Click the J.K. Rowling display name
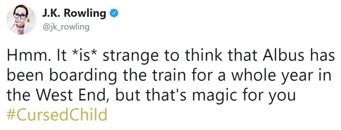 pos(74,14)
